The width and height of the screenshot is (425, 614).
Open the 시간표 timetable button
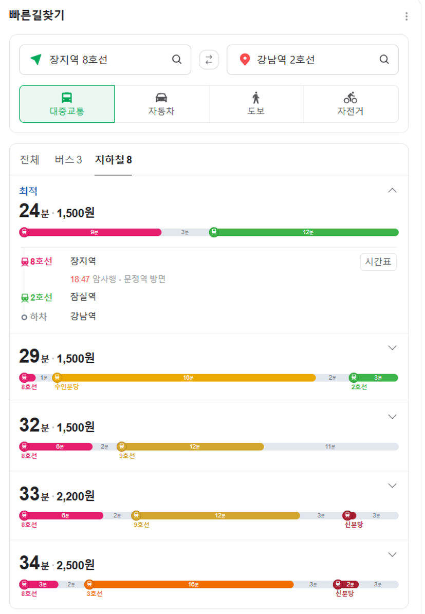click(x=378, y=262)
